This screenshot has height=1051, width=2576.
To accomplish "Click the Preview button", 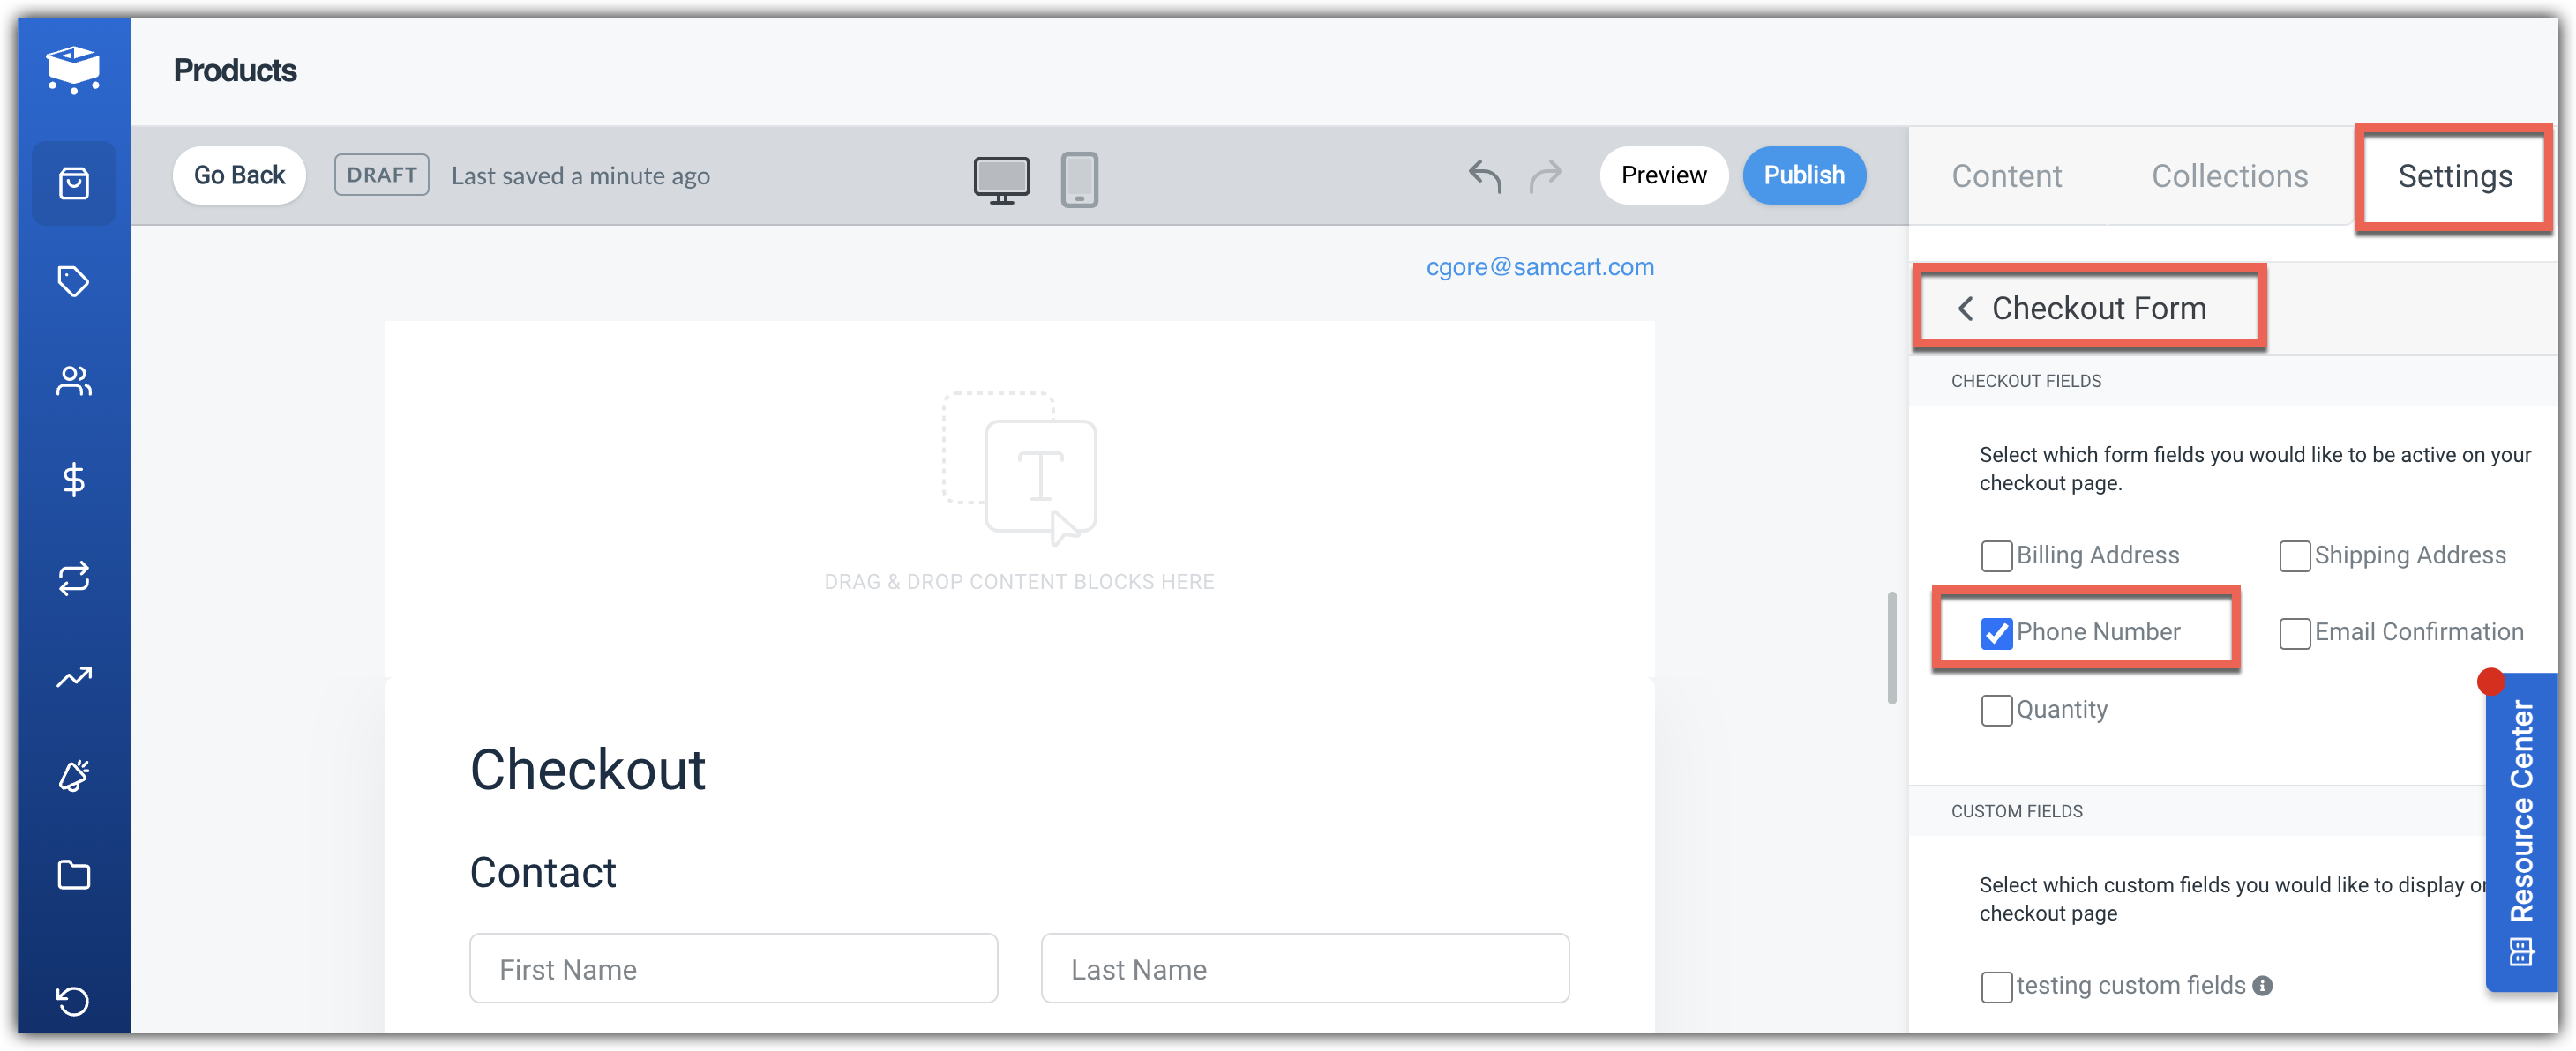I will [x=1663, y=175].
